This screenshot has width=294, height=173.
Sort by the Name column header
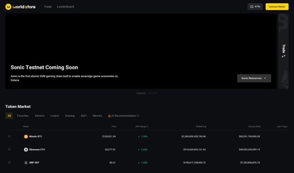[x=26, y=127]
